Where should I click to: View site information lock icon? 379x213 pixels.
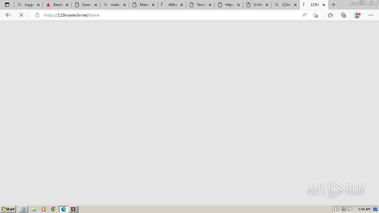pos(37,15)
